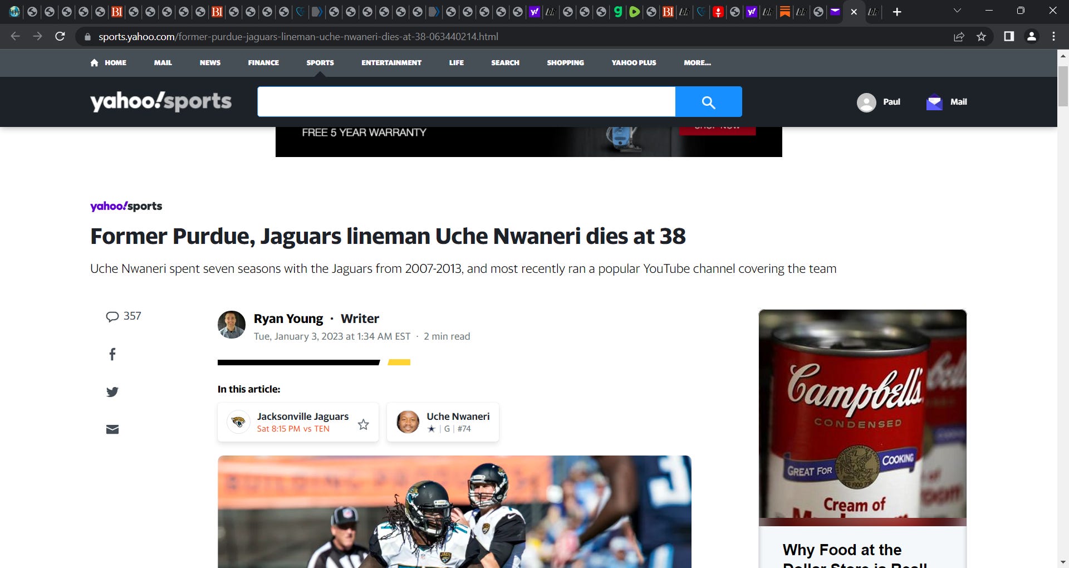This screenshot has width=1069, height=568.
Task: Click the page vertical scrollbar thumb
Action: point(1063,86)
